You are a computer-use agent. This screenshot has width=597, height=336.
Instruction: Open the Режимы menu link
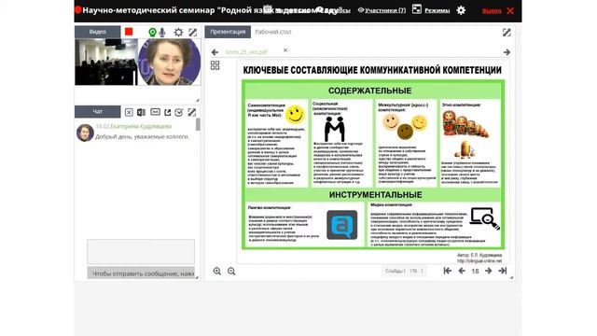click(437, 10)
